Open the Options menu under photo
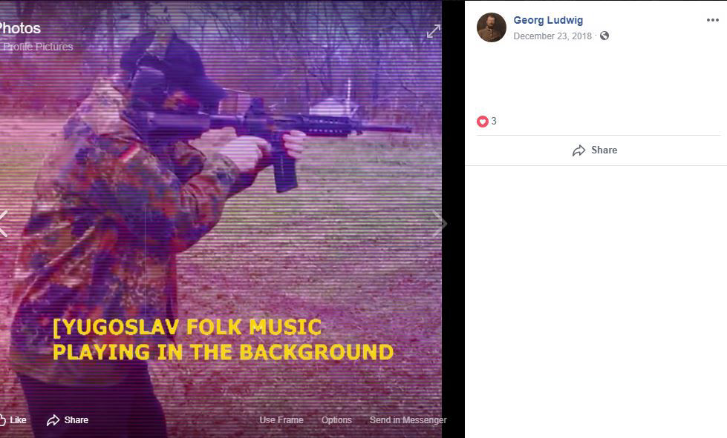Screen dimensions: 727x438 [x=336, y=420]
